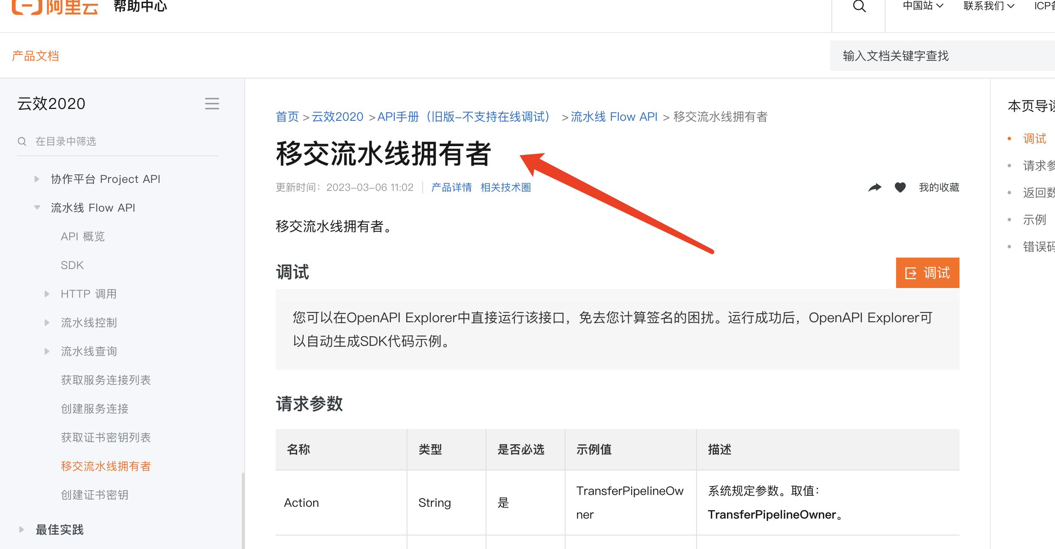Open the 产品详情 link
The image size is (1055, 549).
[451, 188]
